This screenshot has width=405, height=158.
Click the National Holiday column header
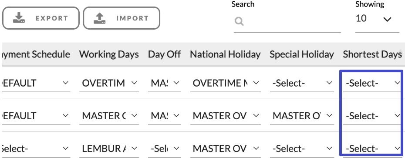coord(225,54)
